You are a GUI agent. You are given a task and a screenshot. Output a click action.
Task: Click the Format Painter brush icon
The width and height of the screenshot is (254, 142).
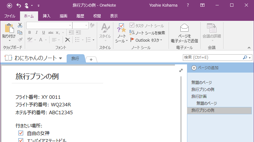(x=20, y=40)
